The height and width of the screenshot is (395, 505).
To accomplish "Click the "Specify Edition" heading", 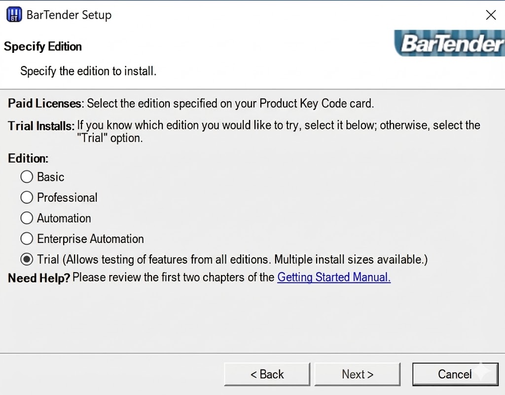I will click(x=43, y=47).
